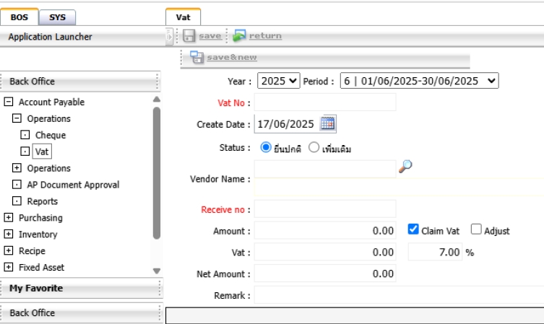This screenshot has width=544, height=324.
Task: Switch to the SYS tab
Action: coord(56,17)
